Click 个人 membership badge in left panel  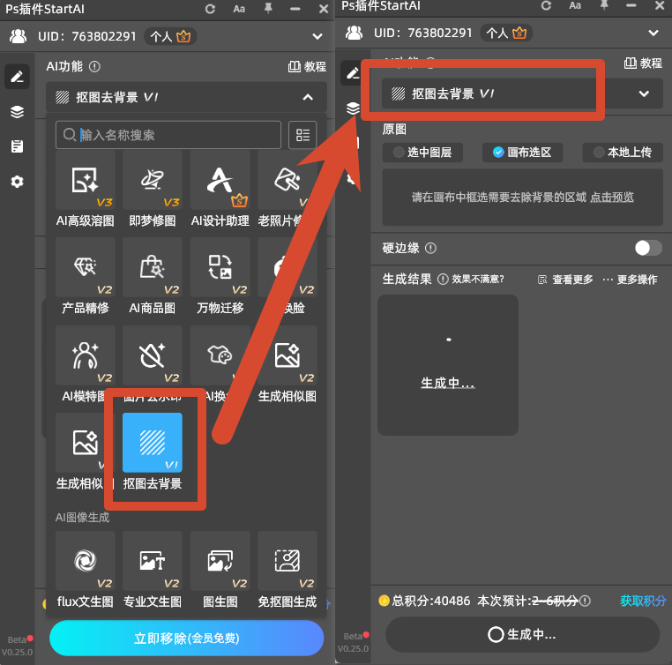pyautogui.click(x=170, y=36)
